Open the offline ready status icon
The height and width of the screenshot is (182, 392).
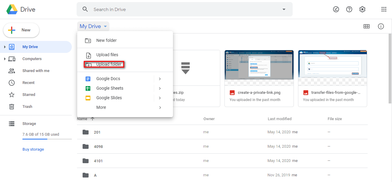[336, 9]
